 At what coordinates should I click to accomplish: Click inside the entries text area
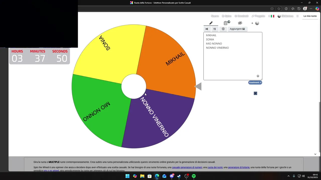pyautogui.click(x=233, y=56)
